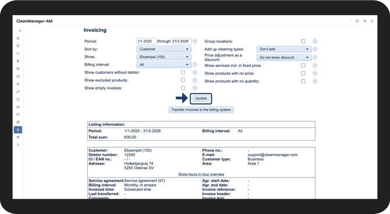The height and width of the screenshot is (214, 390).
Task: Open help for Group locations
Action: pos(315,41)
